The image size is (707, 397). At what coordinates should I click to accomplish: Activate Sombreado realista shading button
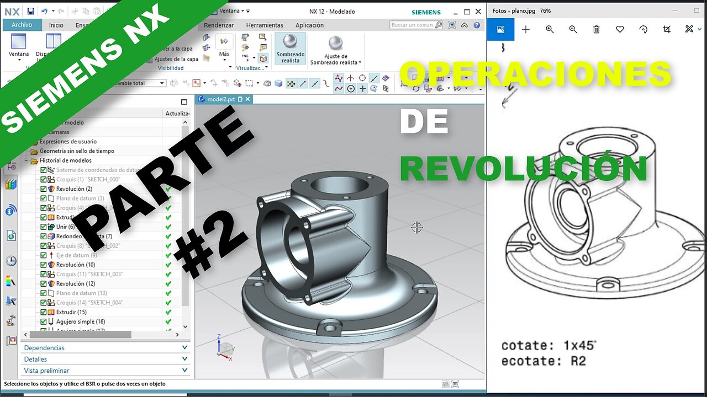[x=291, y=49]
